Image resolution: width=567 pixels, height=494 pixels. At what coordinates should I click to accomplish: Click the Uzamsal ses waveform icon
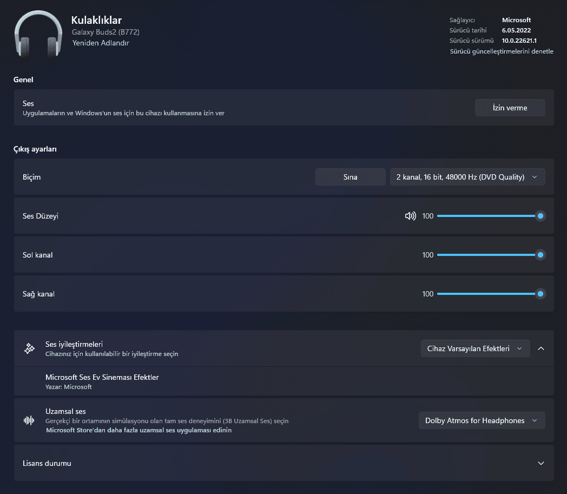(x=29, y=420)
